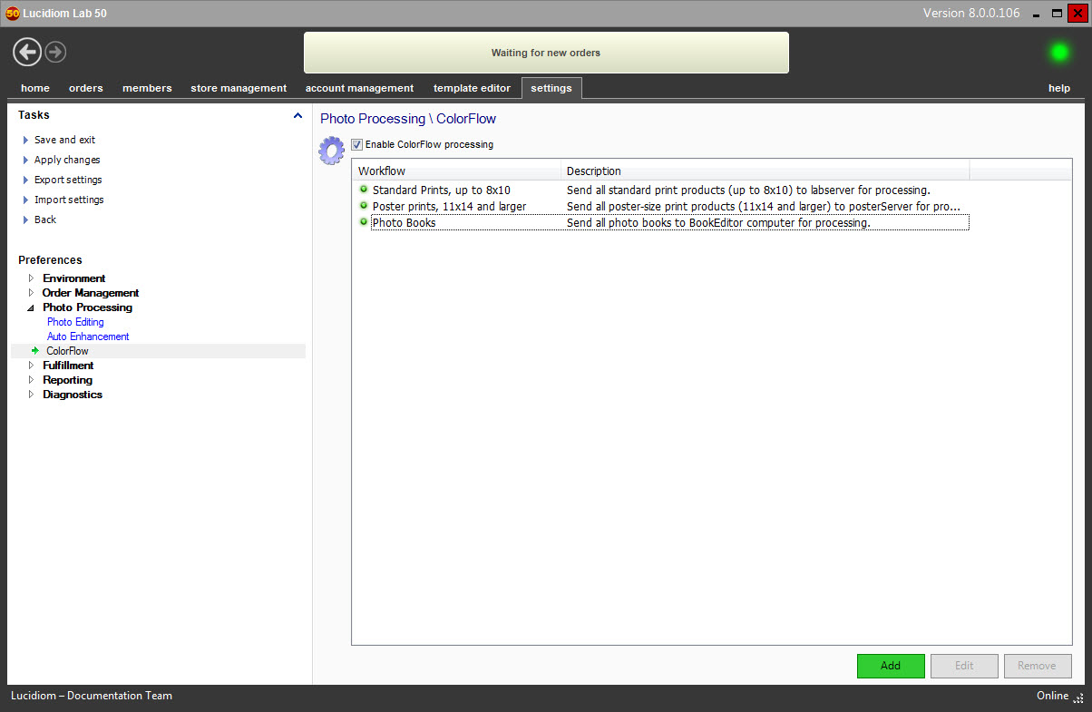Screen dimensions: 1092x712
Task: Open the help menu
Action: click(x=1059, y=88)
